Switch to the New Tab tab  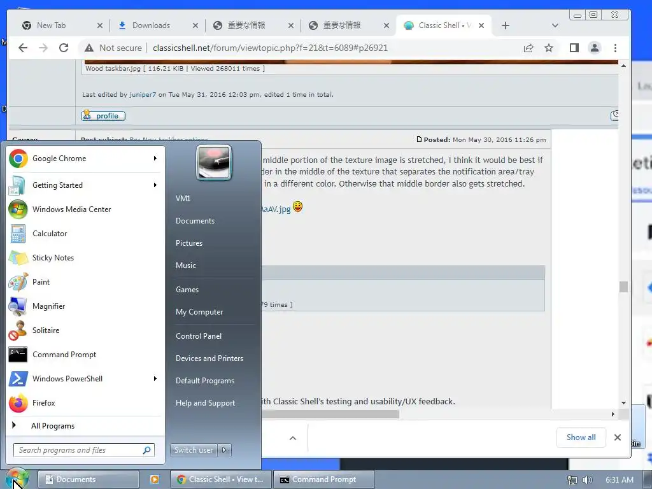[x=62, y=25]
